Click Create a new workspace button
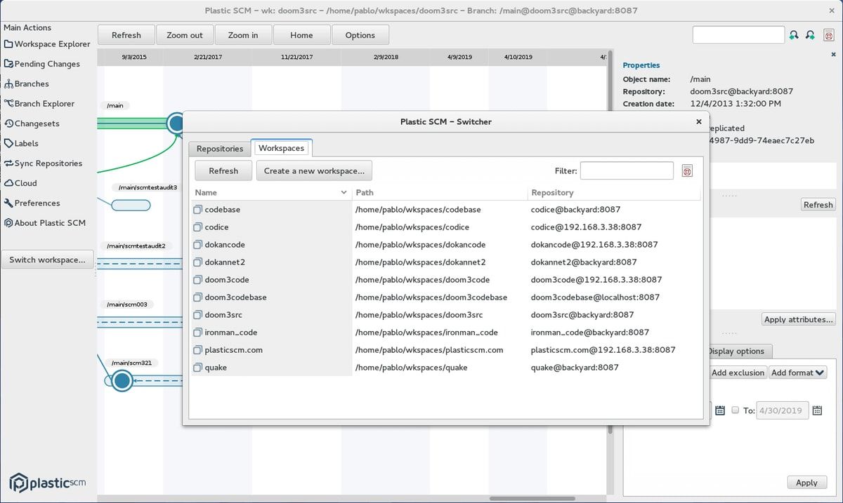The width and height of the screenshot is (843, 503). 313,170
